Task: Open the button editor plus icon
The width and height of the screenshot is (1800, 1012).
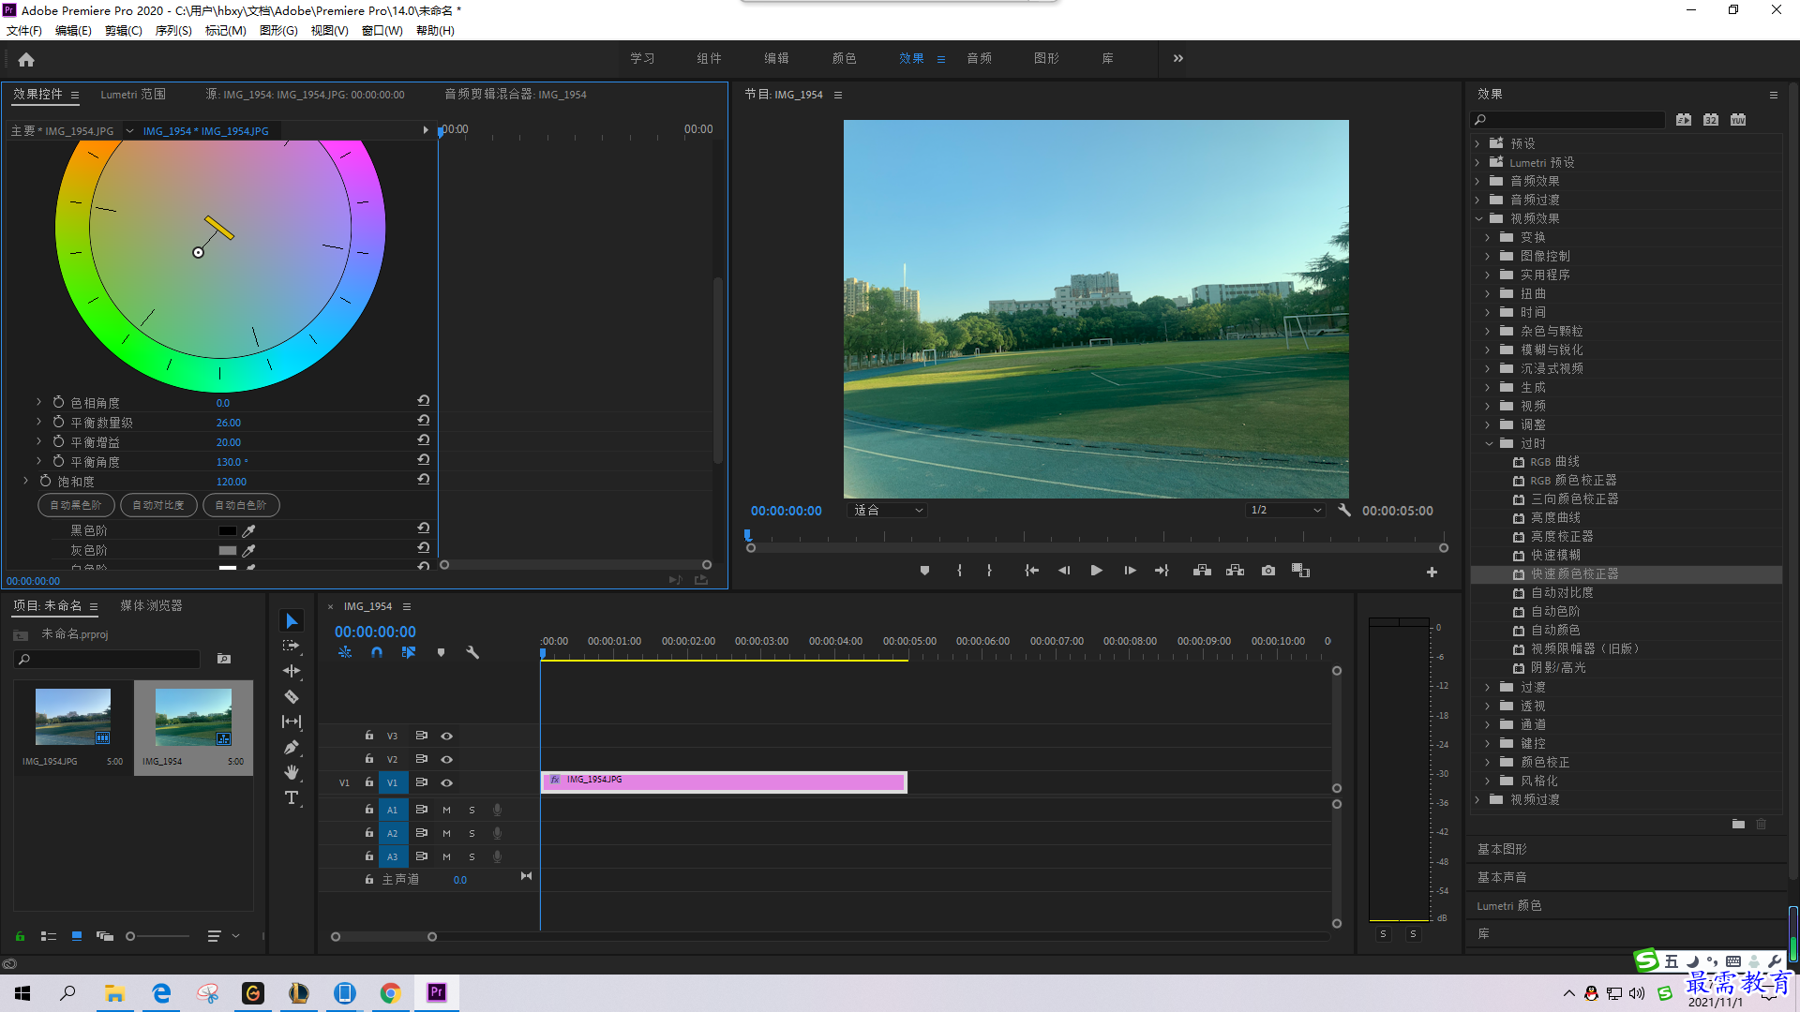Action: point(1432,572)
